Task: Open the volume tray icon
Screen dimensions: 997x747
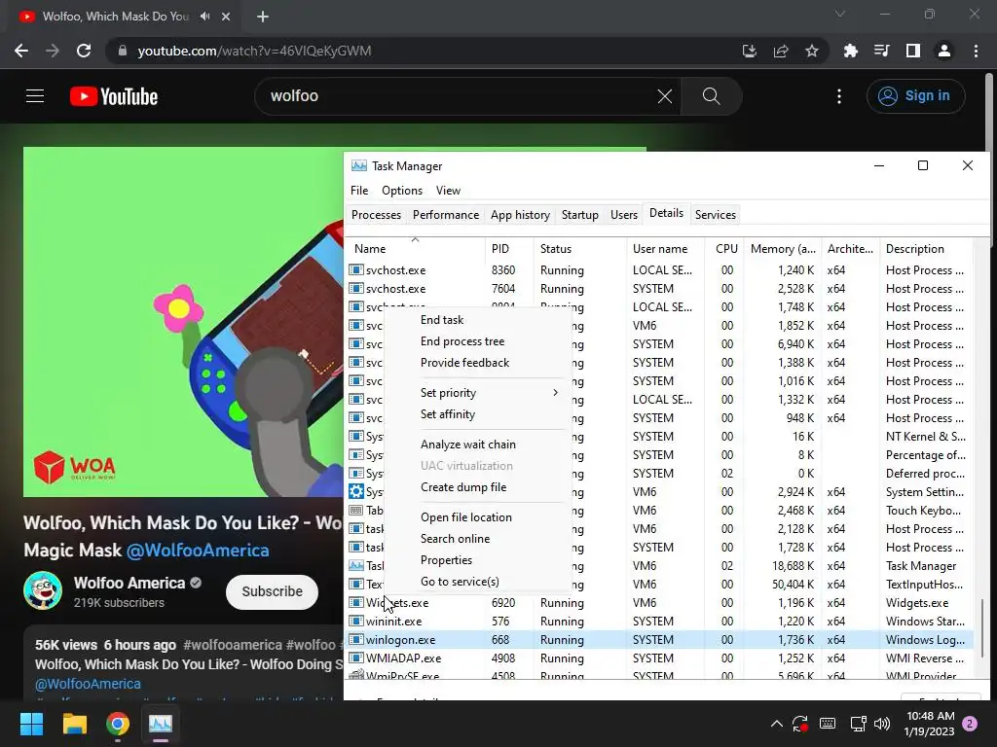Action: coord(882,724)
